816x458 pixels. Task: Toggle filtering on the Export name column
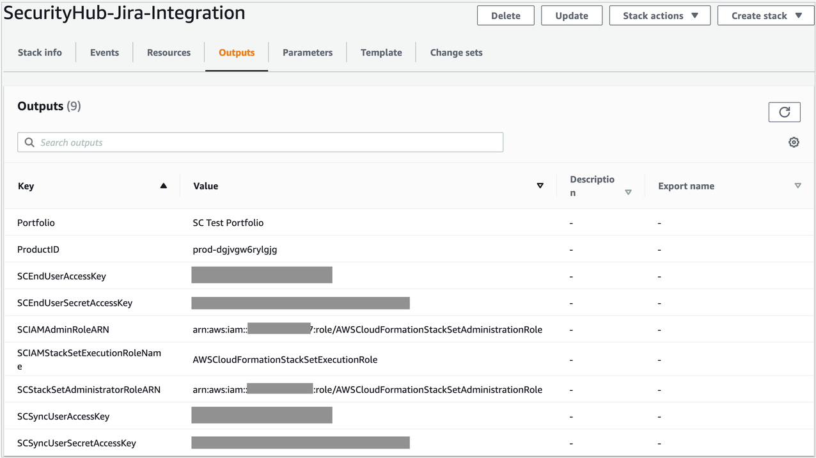798,185
